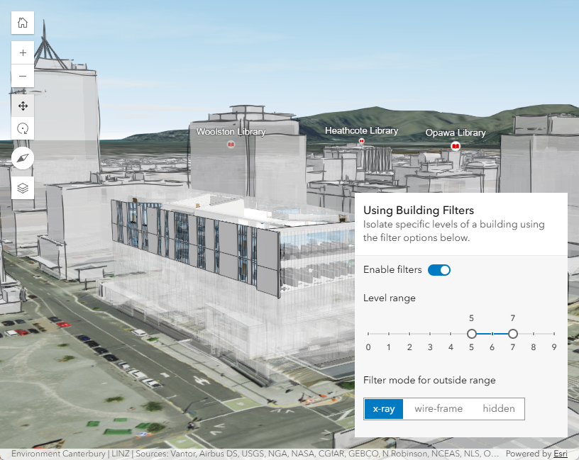Click the Opawa Library marker icon
This screenshot has width=579, height=460.
[x=456, y=145]
